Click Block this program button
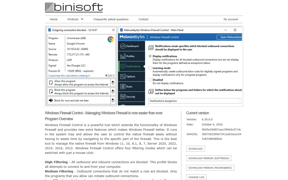Viewport: 288px width, 180px height. click(x=79, y=92)
